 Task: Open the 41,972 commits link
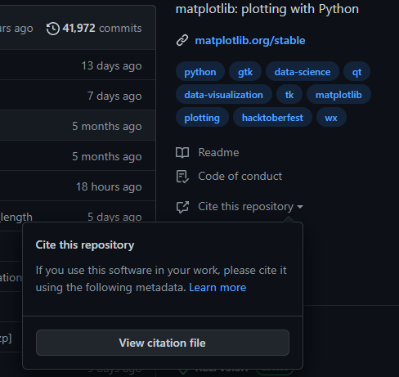point(102,29)
